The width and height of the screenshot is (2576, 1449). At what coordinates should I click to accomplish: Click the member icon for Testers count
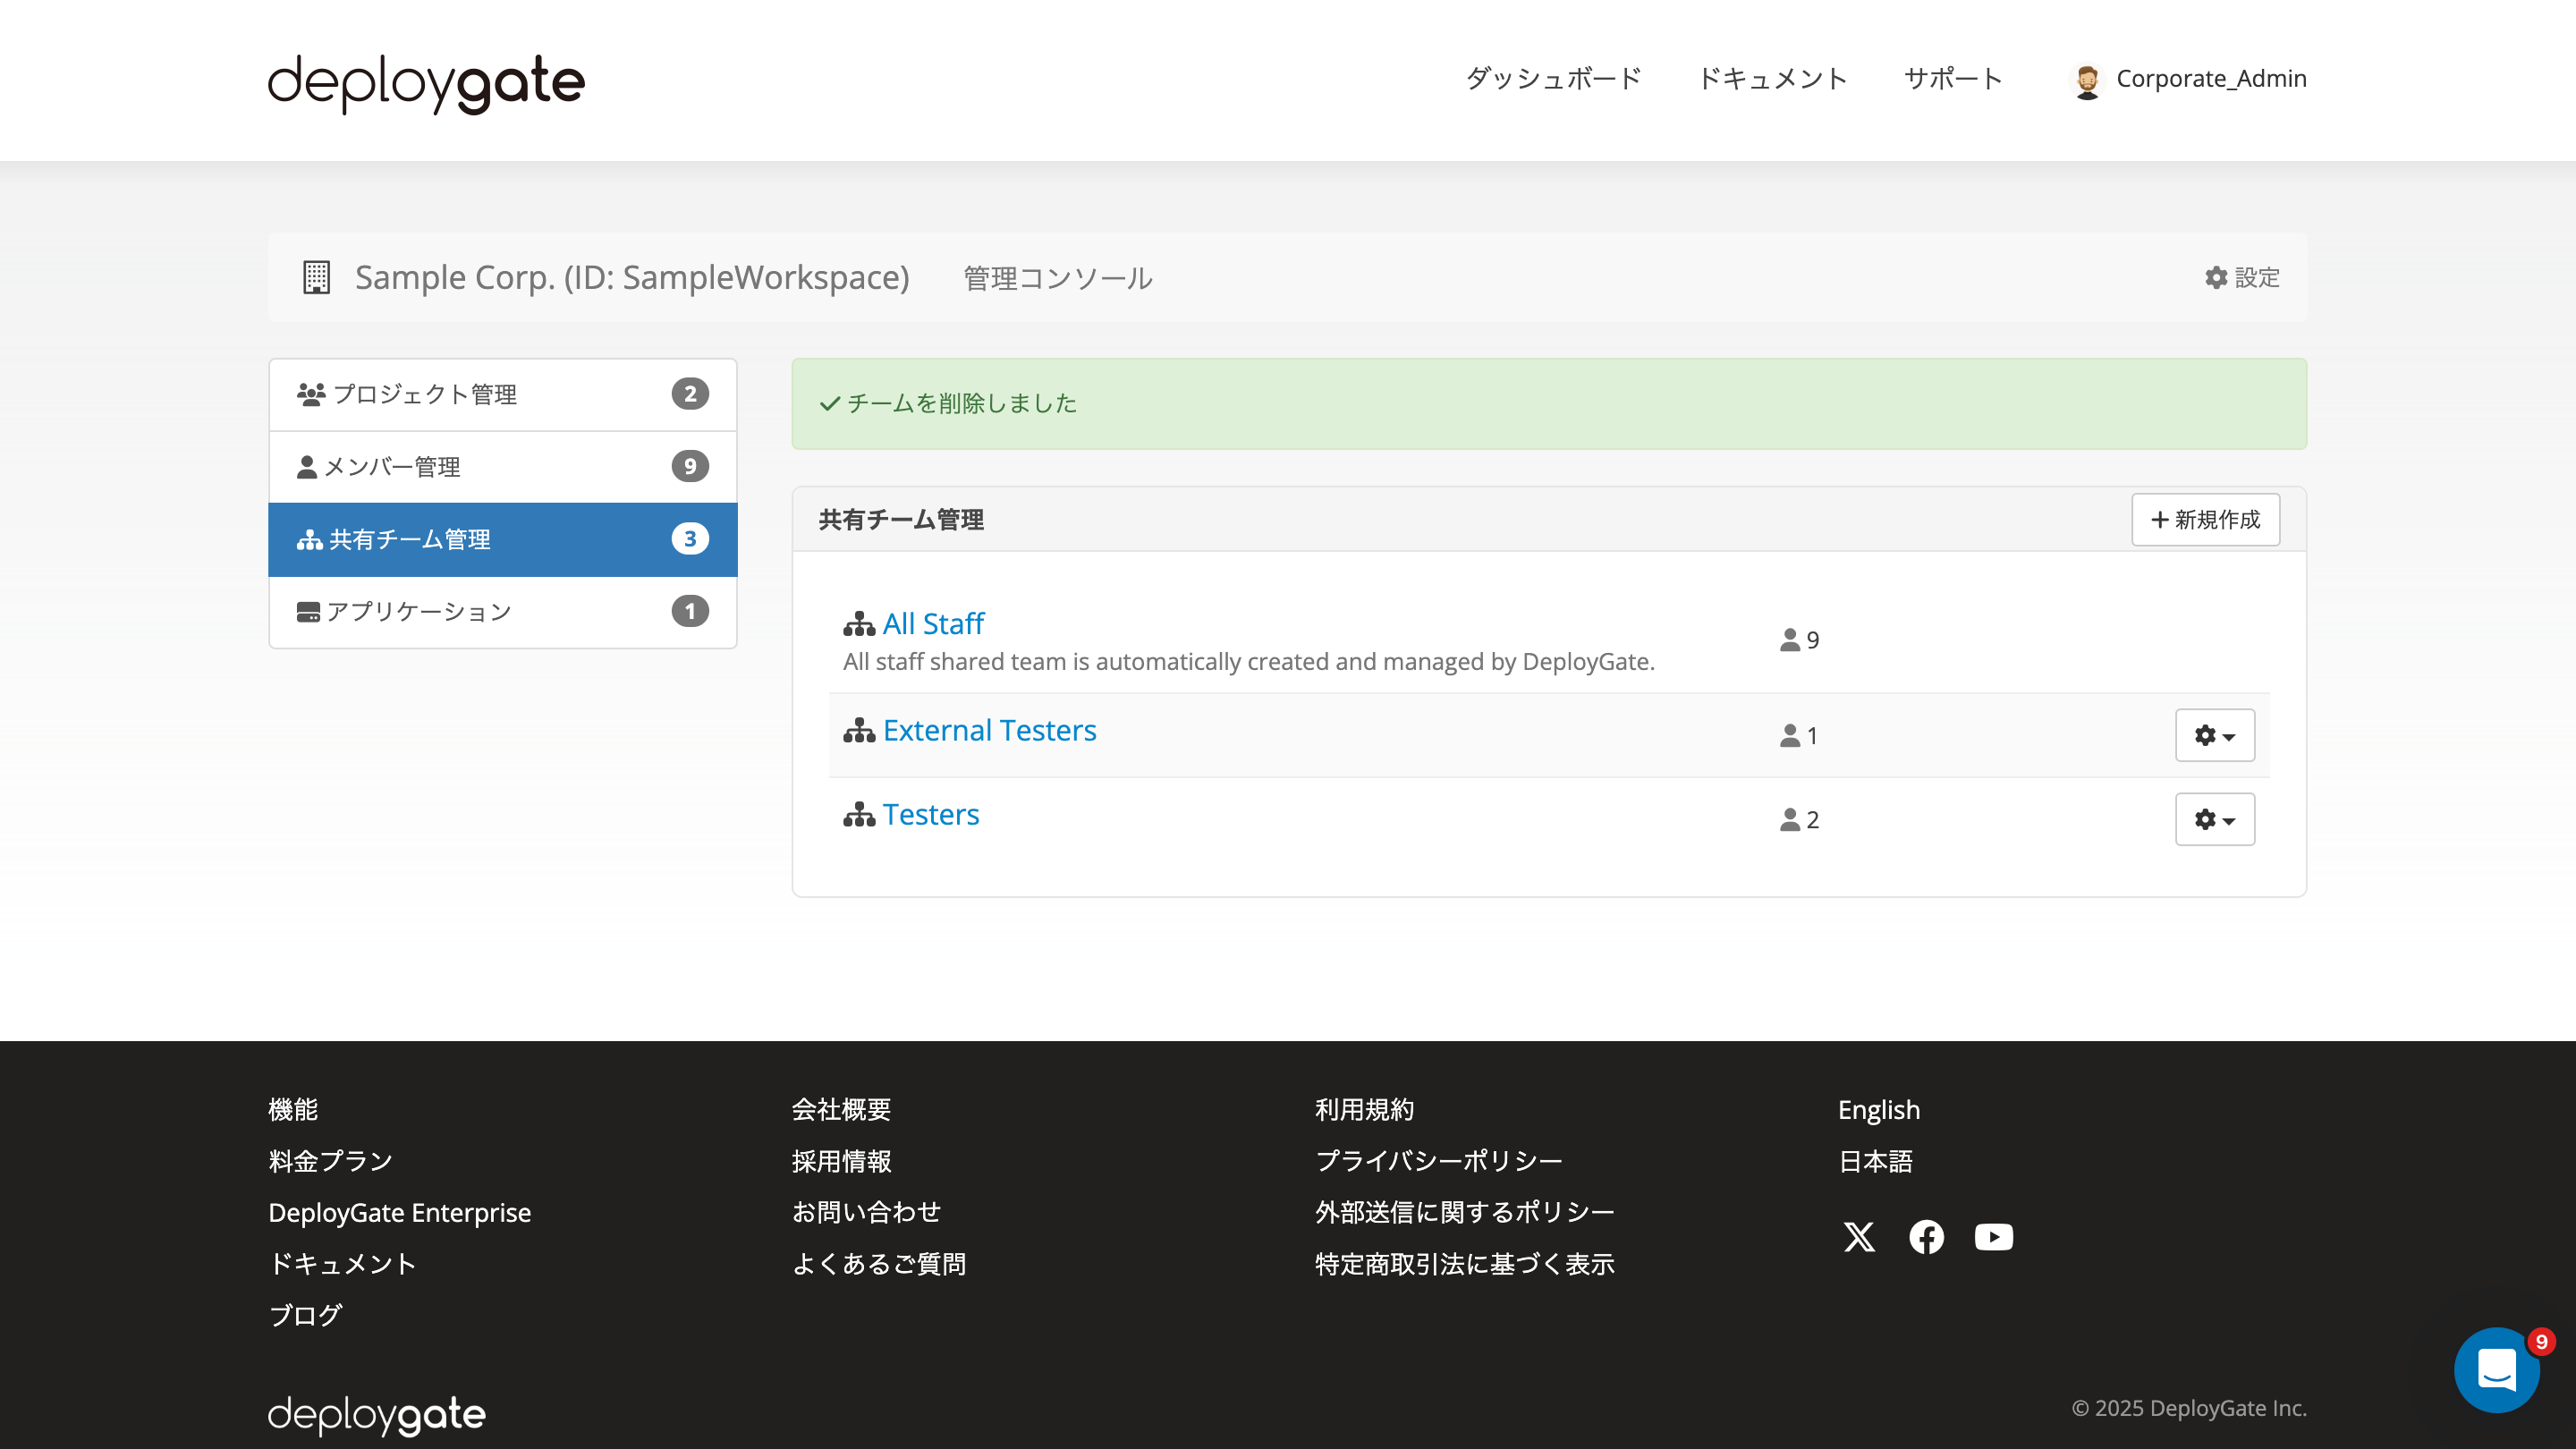[x=1790, y=820]
